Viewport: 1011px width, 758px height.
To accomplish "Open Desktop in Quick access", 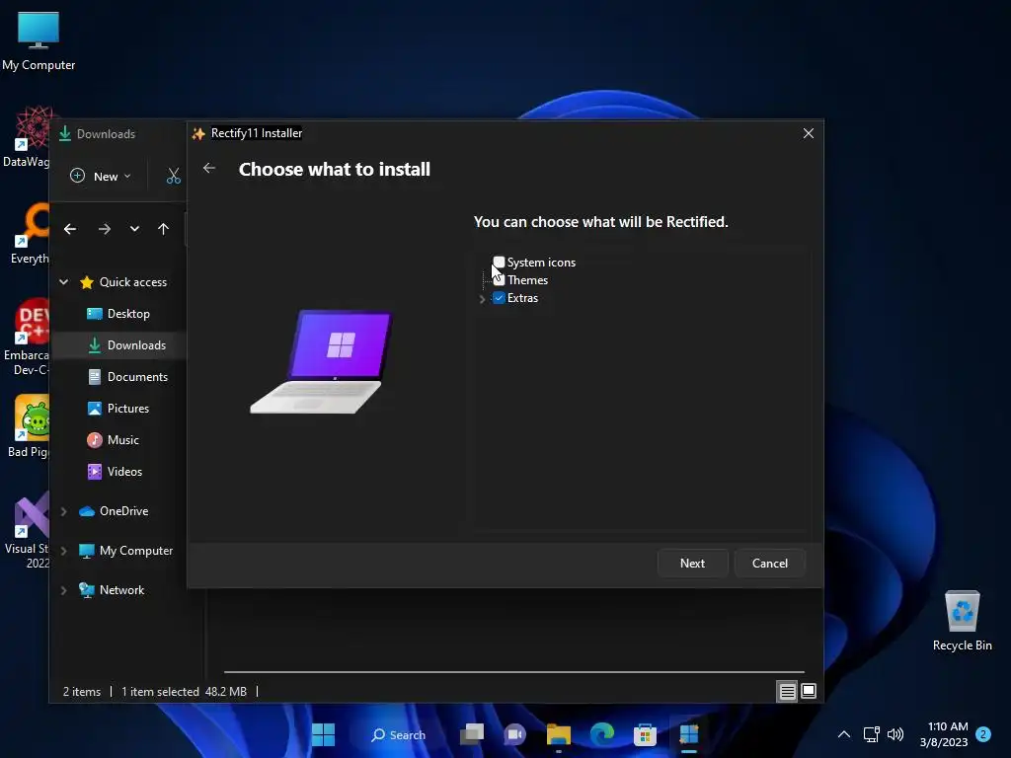I will click(128, 314).
